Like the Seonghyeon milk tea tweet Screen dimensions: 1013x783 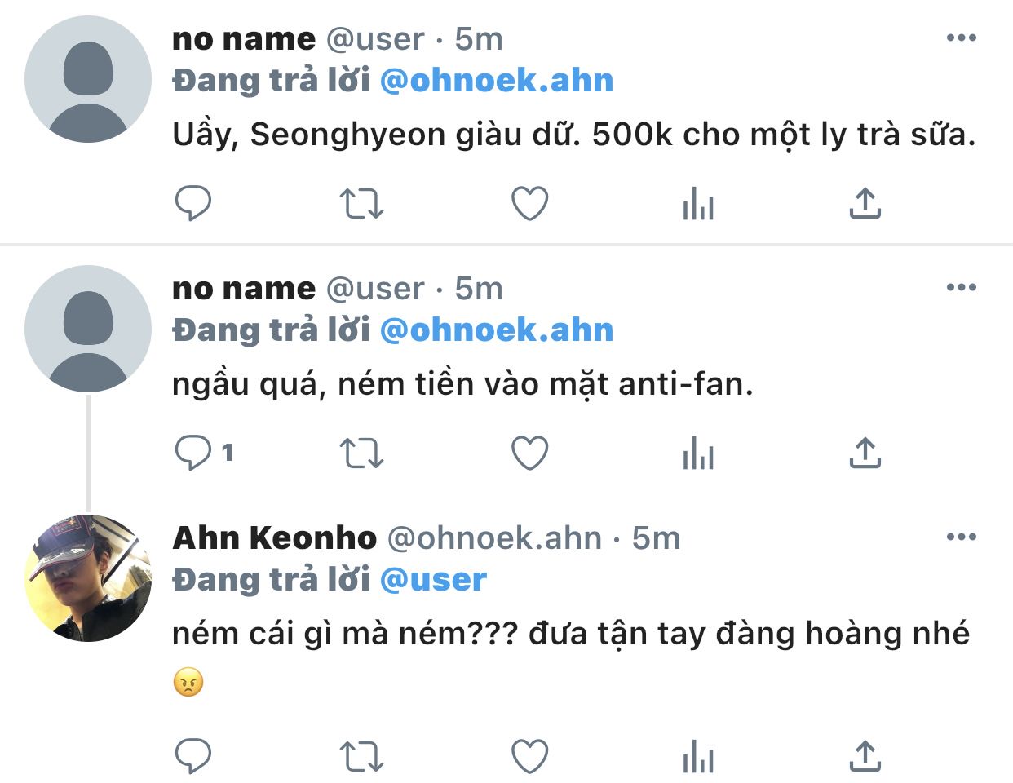click(x=529, y=204)
